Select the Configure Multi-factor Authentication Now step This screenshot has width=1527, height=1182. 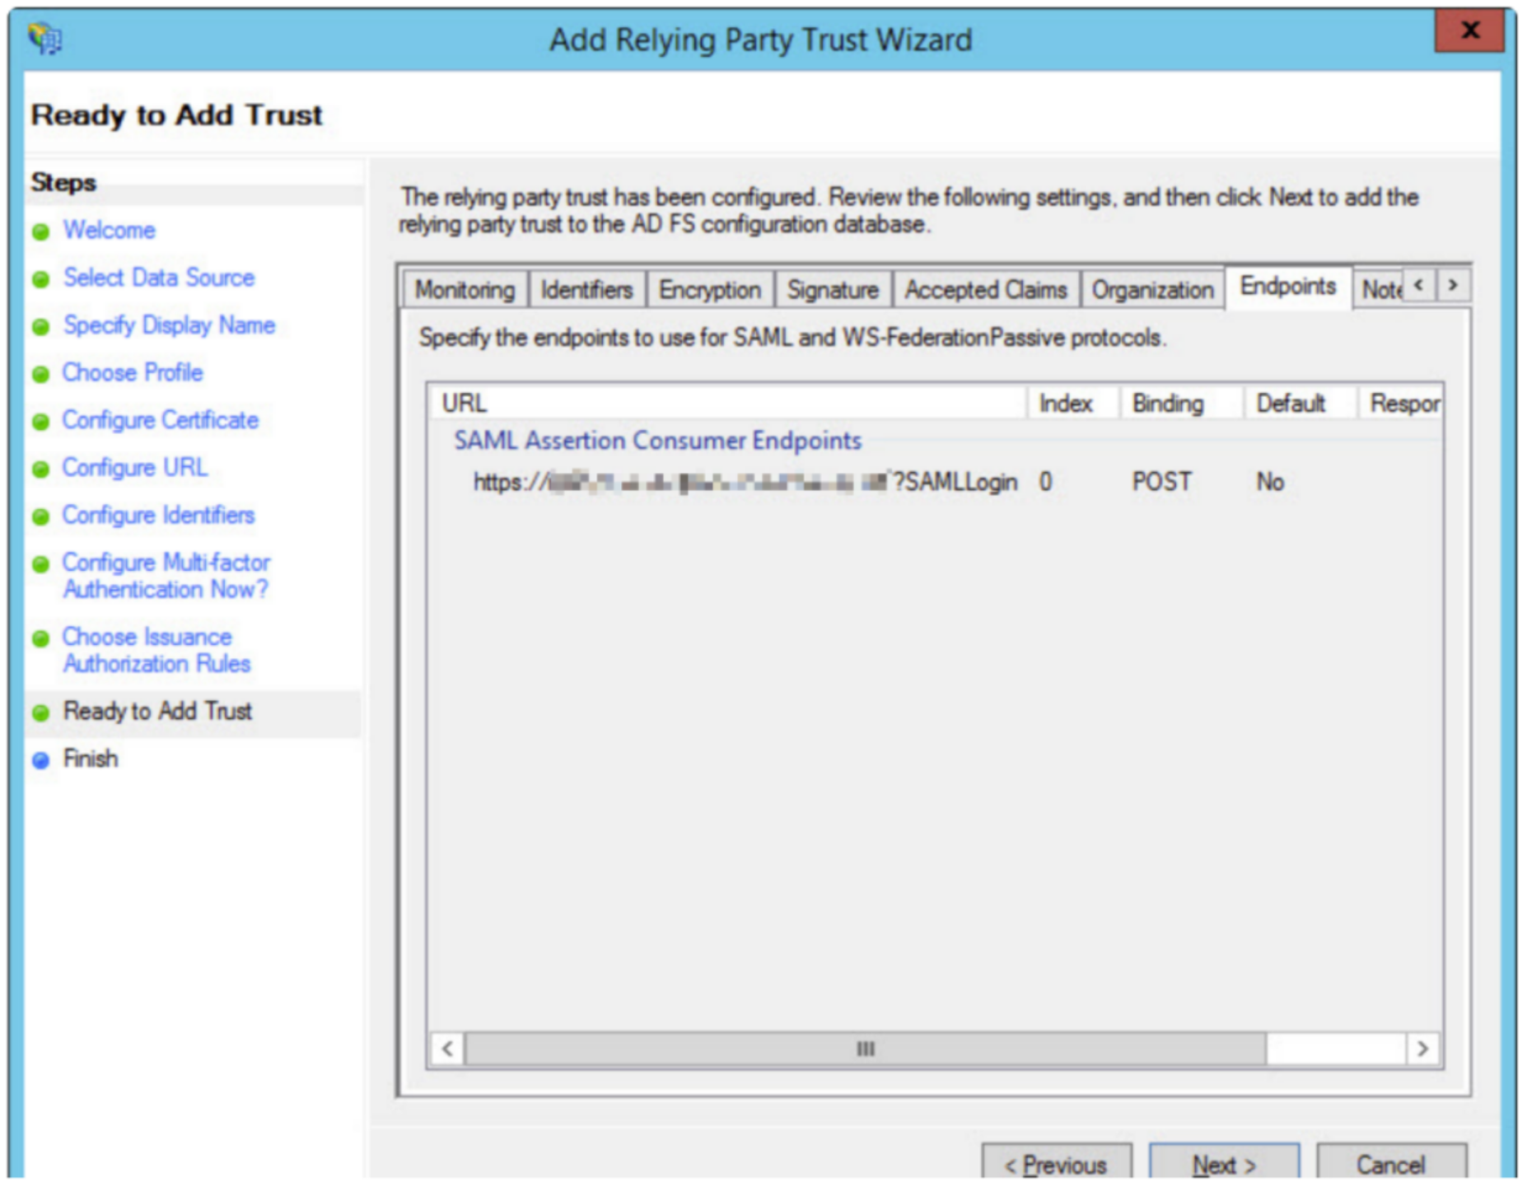point(166,576)
